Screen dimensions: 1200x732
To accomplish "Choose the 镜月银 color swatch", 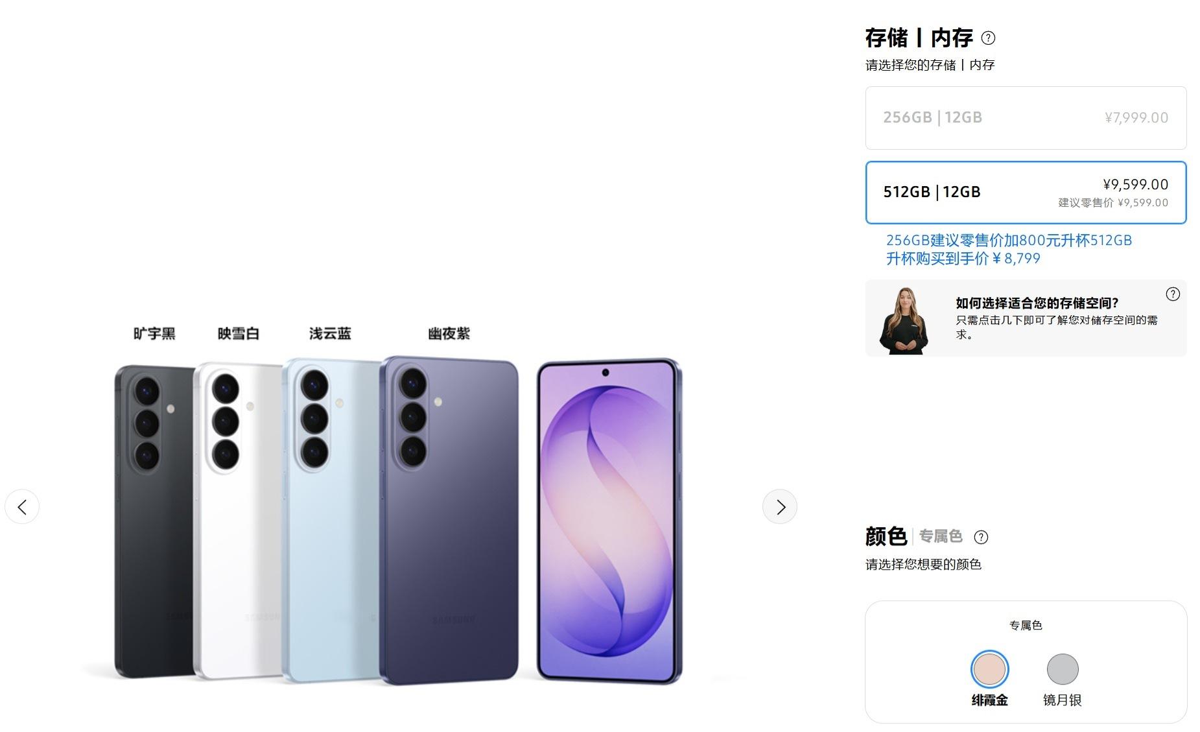I will click(x=1063, y=669).
